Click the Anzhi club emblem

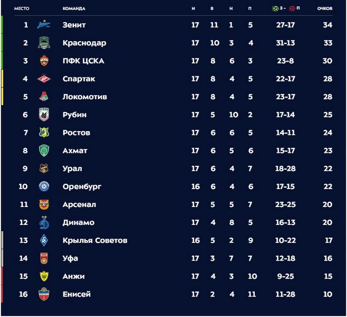(x=44, y=276)
